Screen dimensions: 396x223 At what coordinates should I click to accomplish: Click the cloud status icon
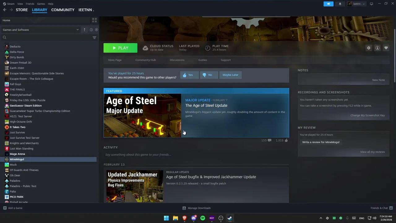145,48
